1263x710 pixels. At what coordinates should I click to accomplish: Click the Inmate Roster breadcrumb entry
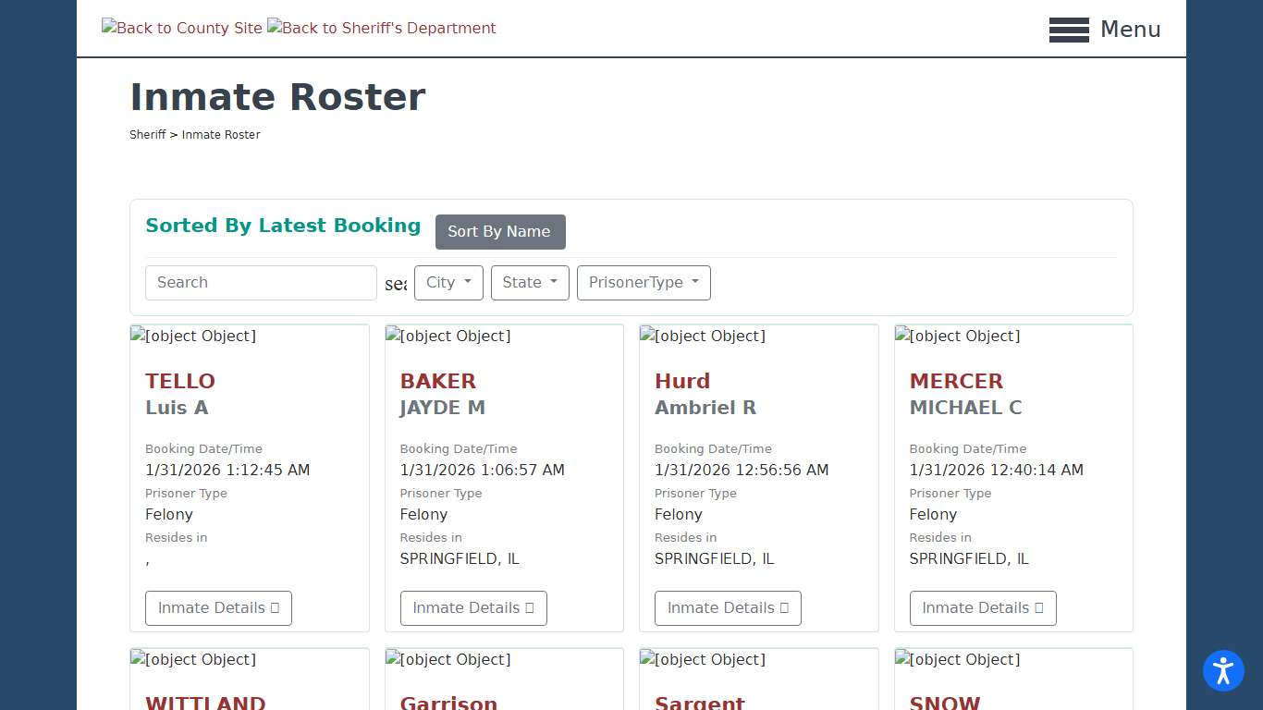click(x=221, y=134)
